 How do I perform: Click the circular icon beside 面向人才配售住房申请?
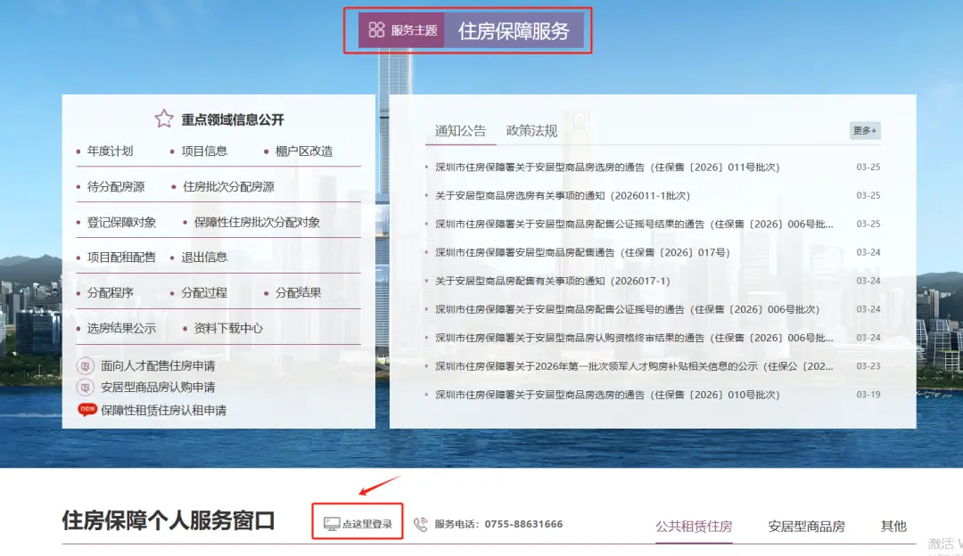[86, 365]
